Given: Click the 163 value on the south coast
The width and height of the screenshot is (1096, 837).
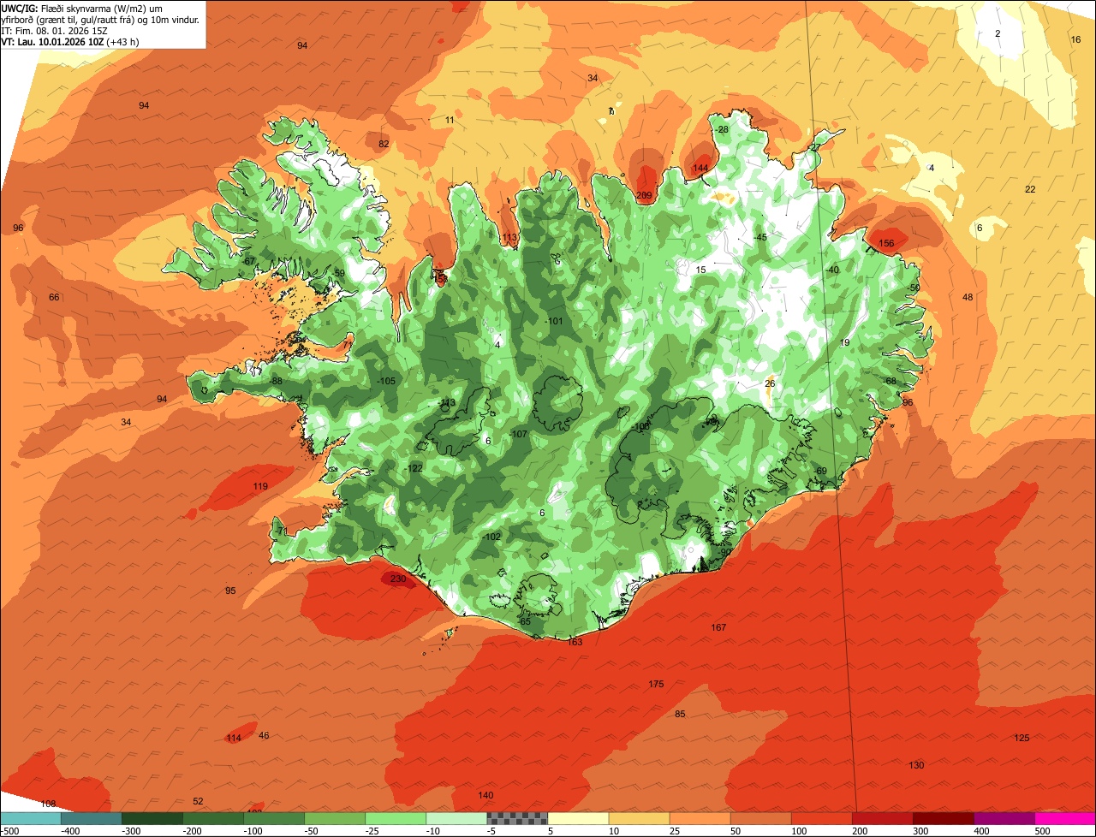Looking at the screenshot, I should (575, 642).
